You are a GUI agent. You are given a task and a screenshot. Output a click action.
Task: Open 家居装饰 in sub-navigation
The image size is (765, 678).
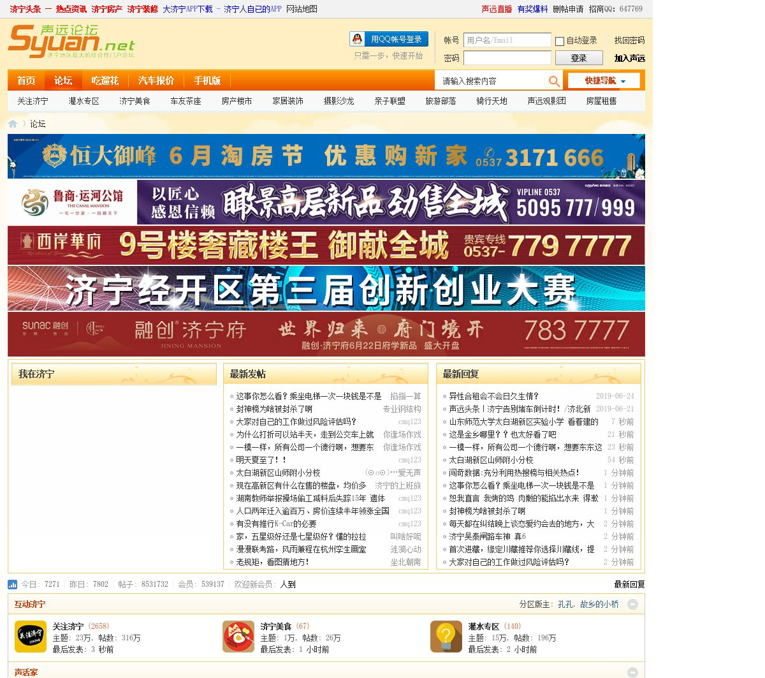click(x=288, y=101)
